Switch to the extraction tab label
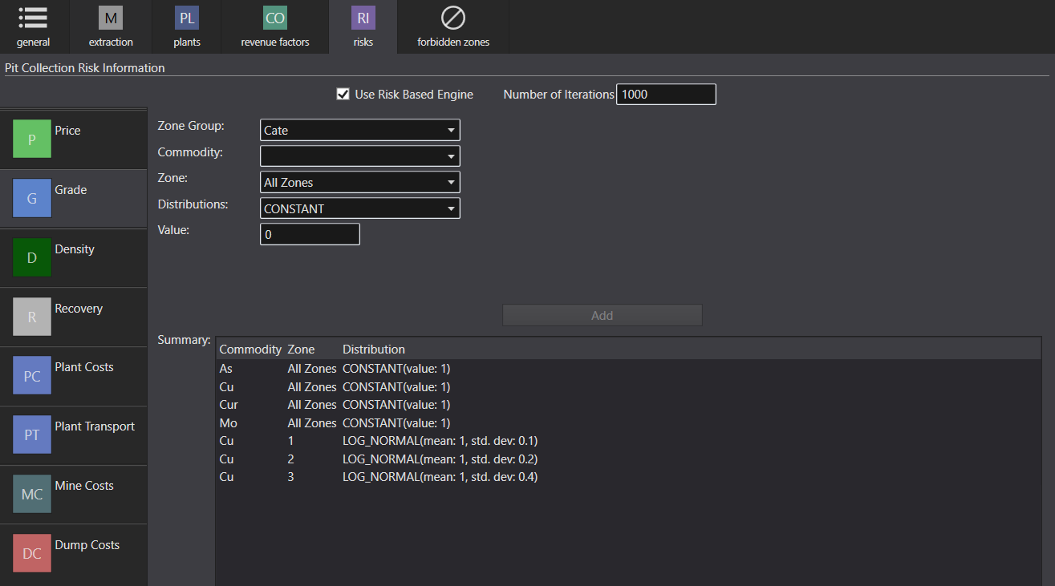 (111, 42)
